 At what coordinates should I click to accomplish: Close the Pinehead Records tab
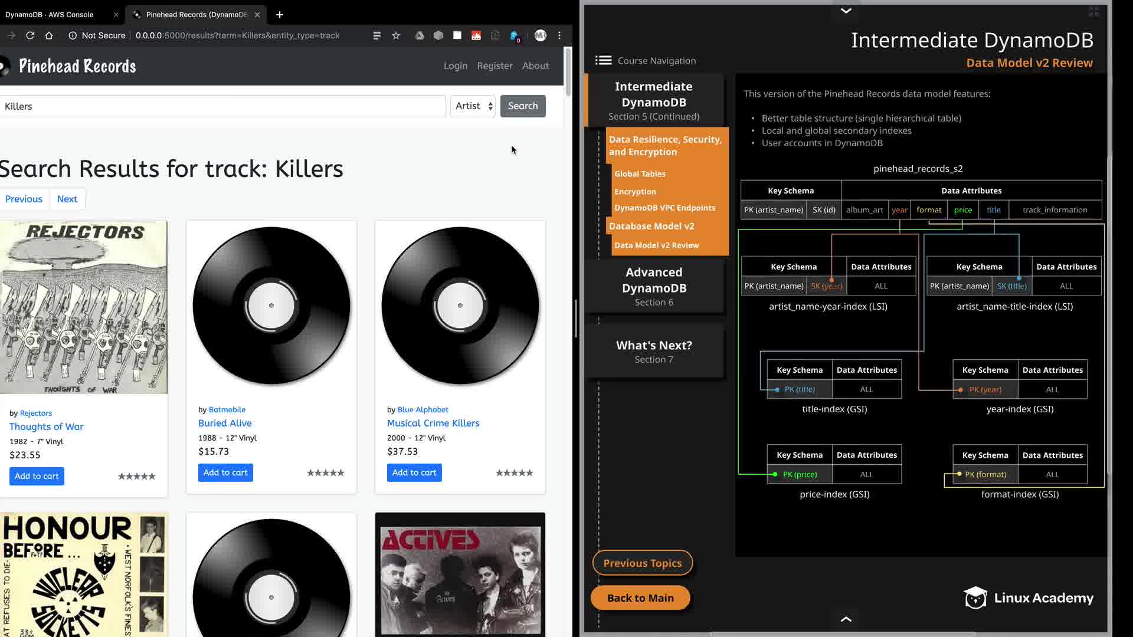(257, 15)
